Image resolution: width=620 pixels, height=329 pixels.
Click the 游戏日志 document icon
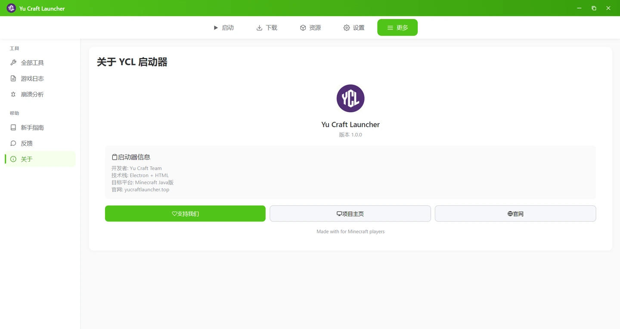point(13,79)
